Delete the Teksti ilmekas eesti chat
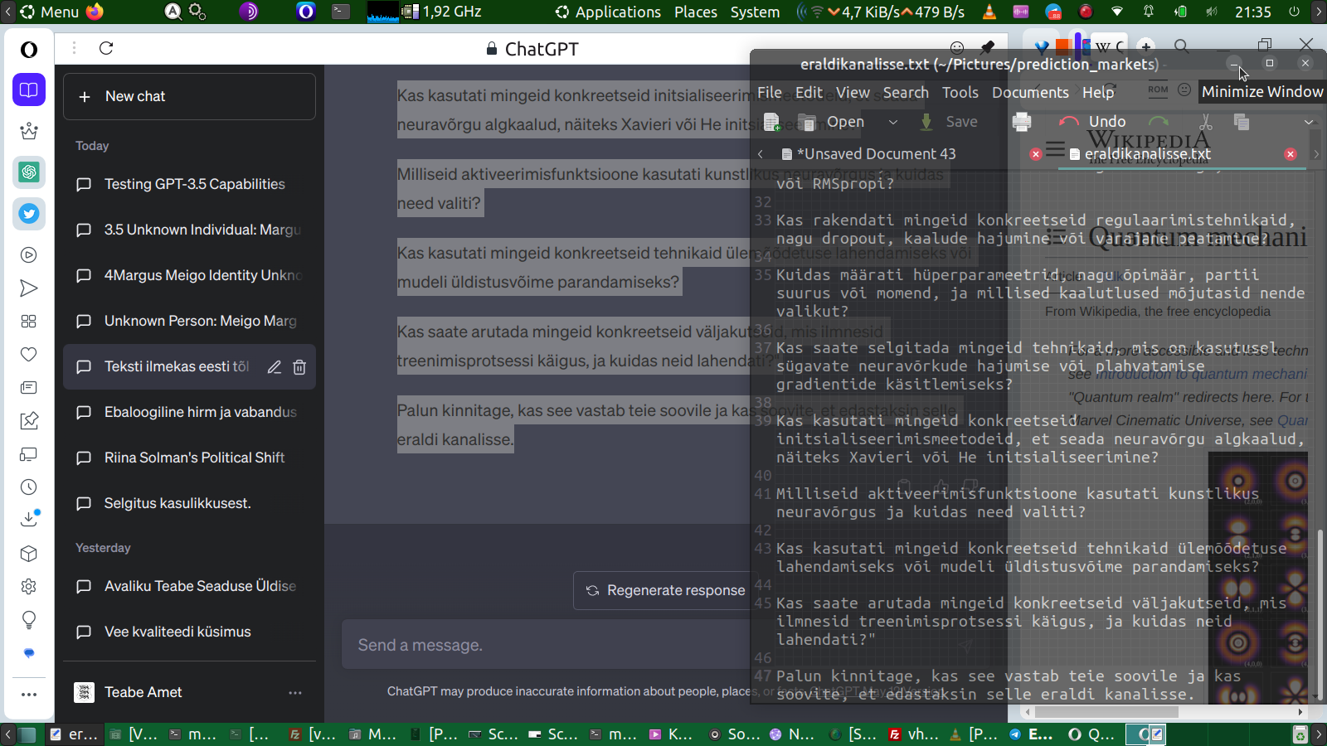Screen dimensions: 1327x746 pos(299,367)
